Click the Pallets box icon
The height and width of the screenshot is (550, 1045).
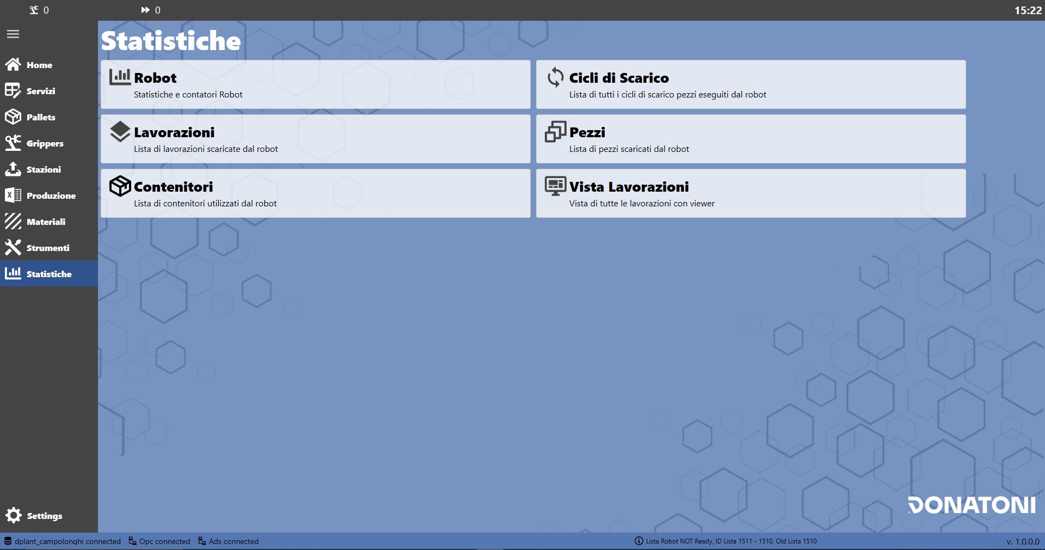13,117
